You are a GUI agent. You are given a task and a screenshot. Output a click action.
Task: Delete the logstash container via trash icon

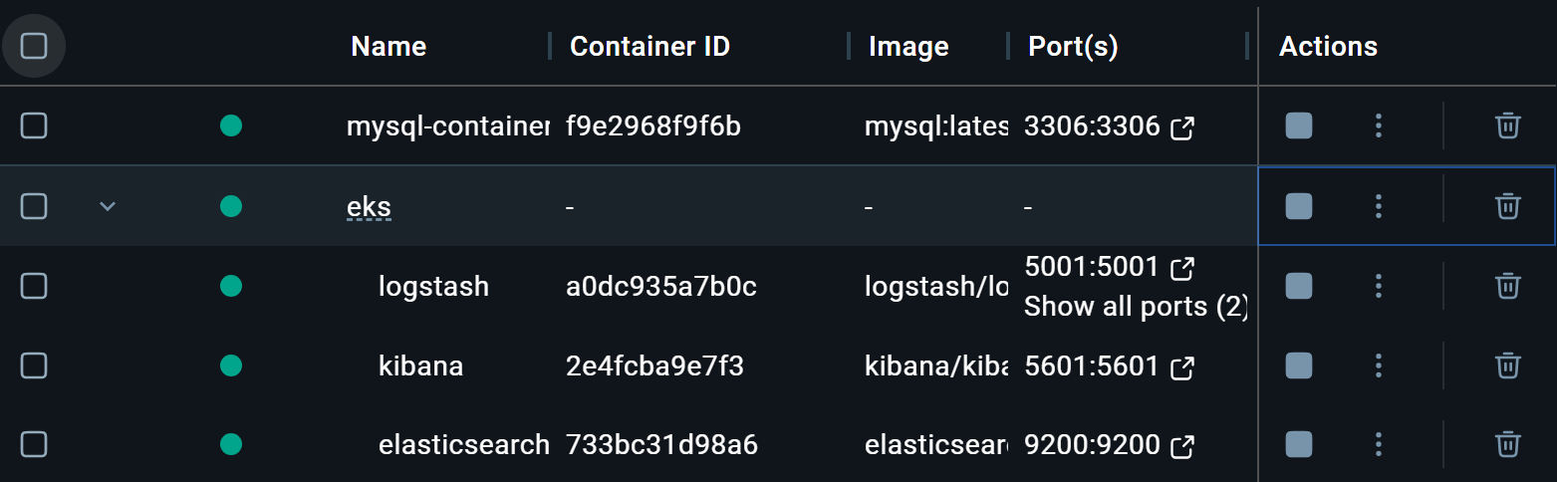pyautogui.click(x=1507, y=286)
